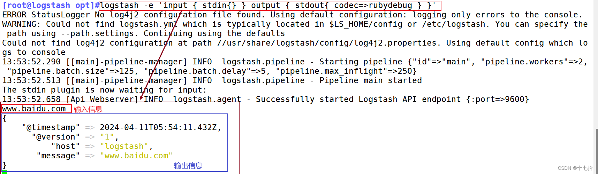The height and width of the screenshot is (174, 598).
Task: Click the red 输入信息 annotation label
Action: 88,109
